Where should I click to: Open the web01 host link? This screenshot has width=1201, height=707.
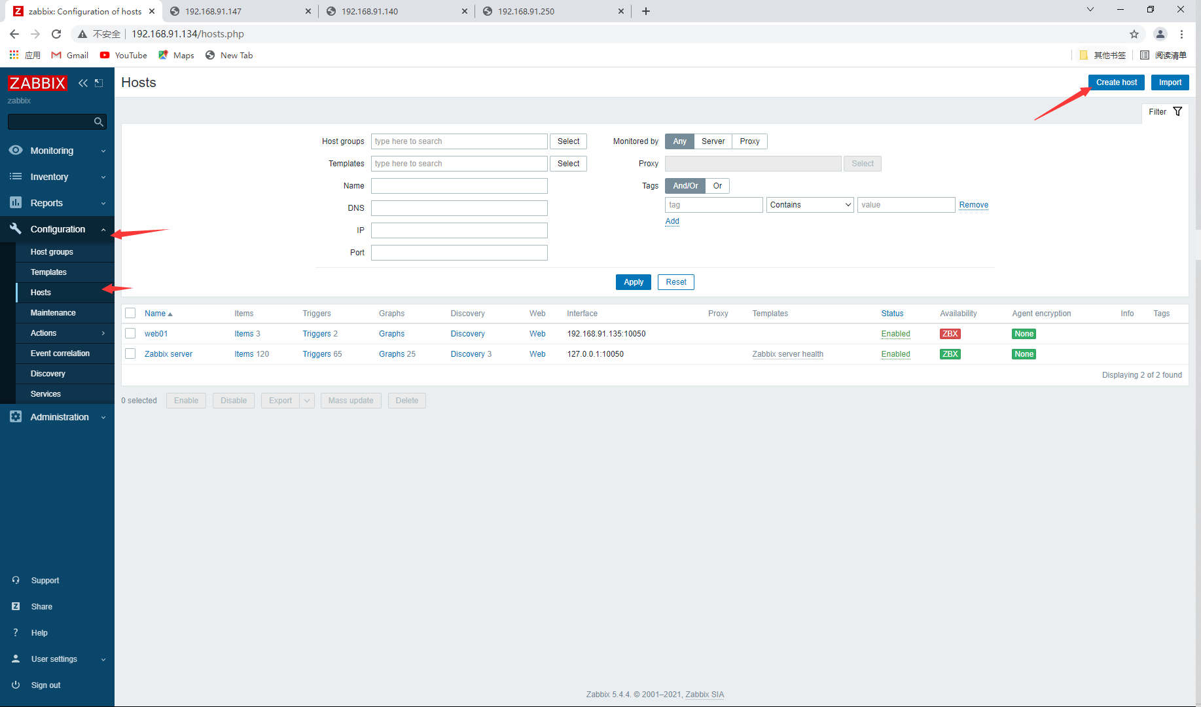(156, 334)
